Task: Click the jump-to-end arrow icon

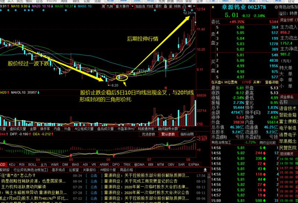Action: pos(189,6)
